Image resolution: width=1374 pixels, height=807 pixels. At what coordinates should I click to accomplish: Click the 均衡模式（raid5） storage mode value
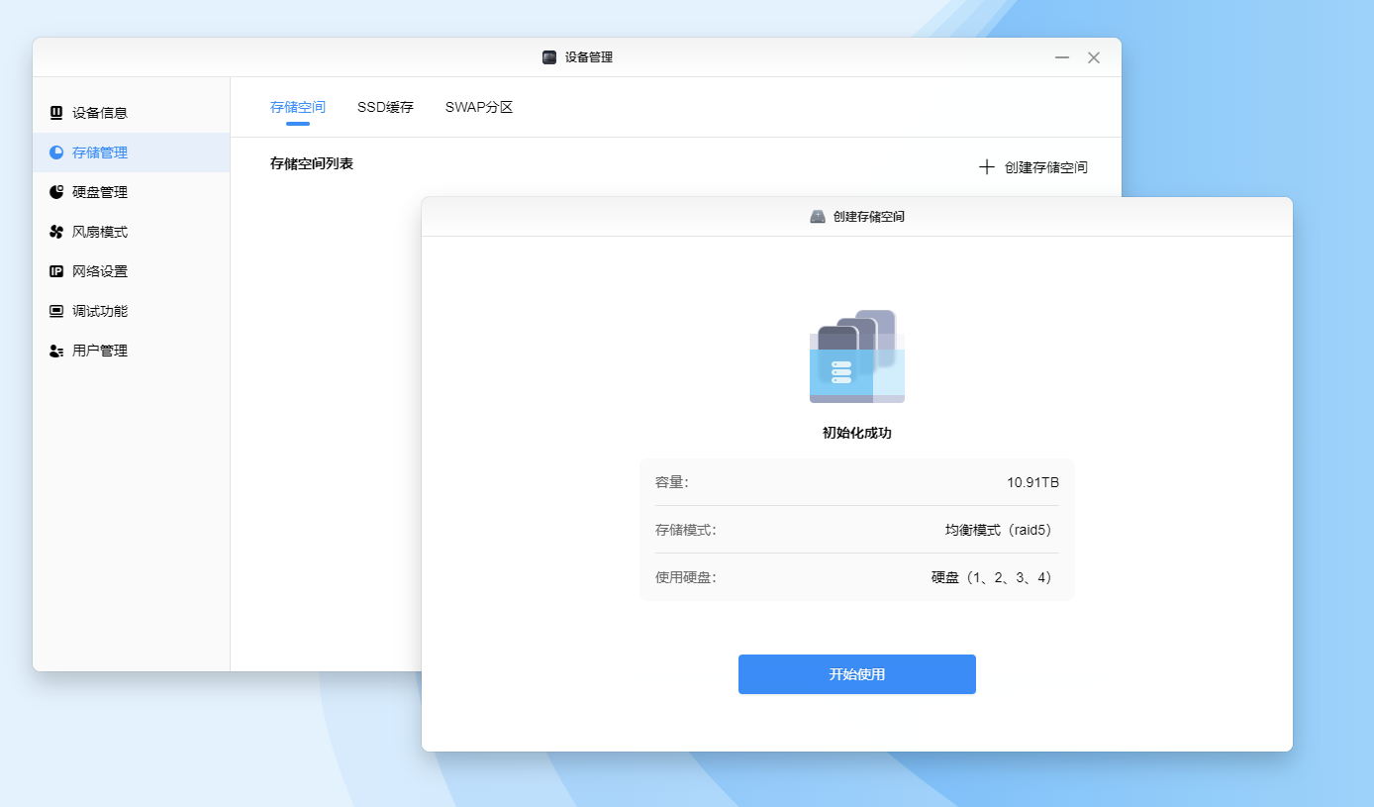click(1001, 530)
